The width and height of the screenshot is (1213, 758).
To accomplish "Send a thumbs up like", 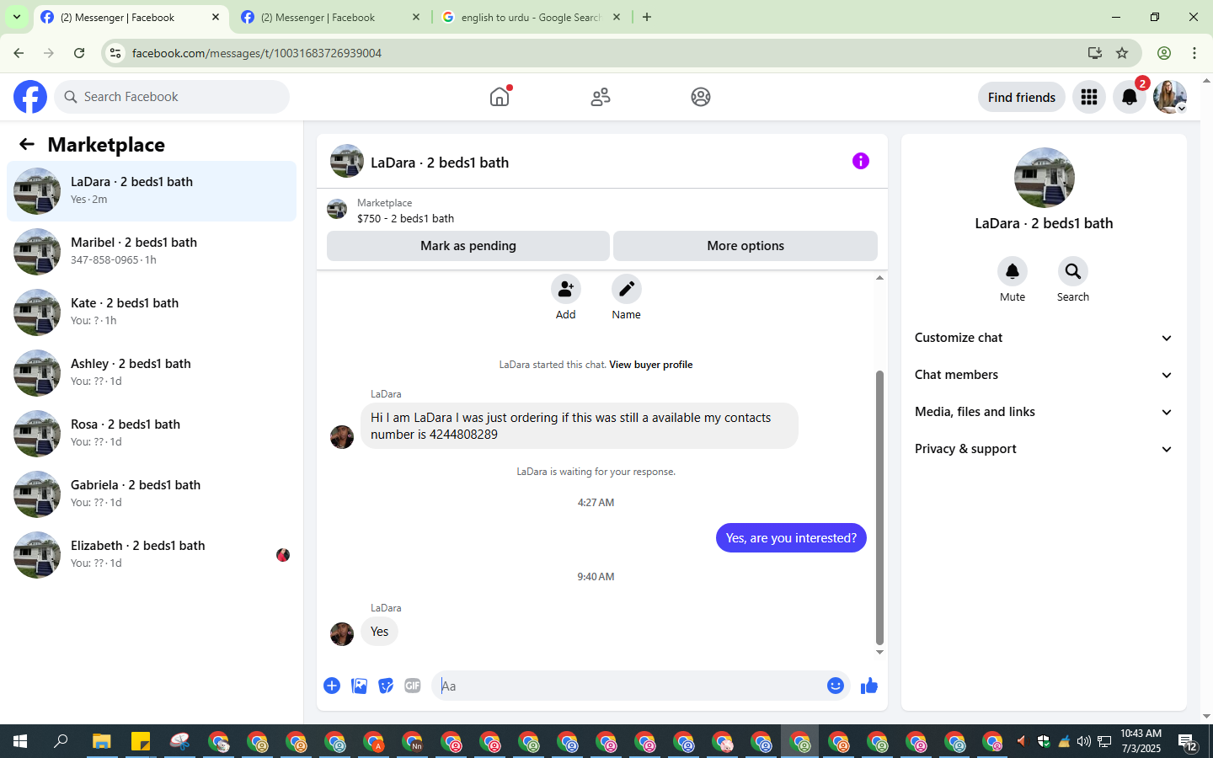I will click(x=869, y=686).
